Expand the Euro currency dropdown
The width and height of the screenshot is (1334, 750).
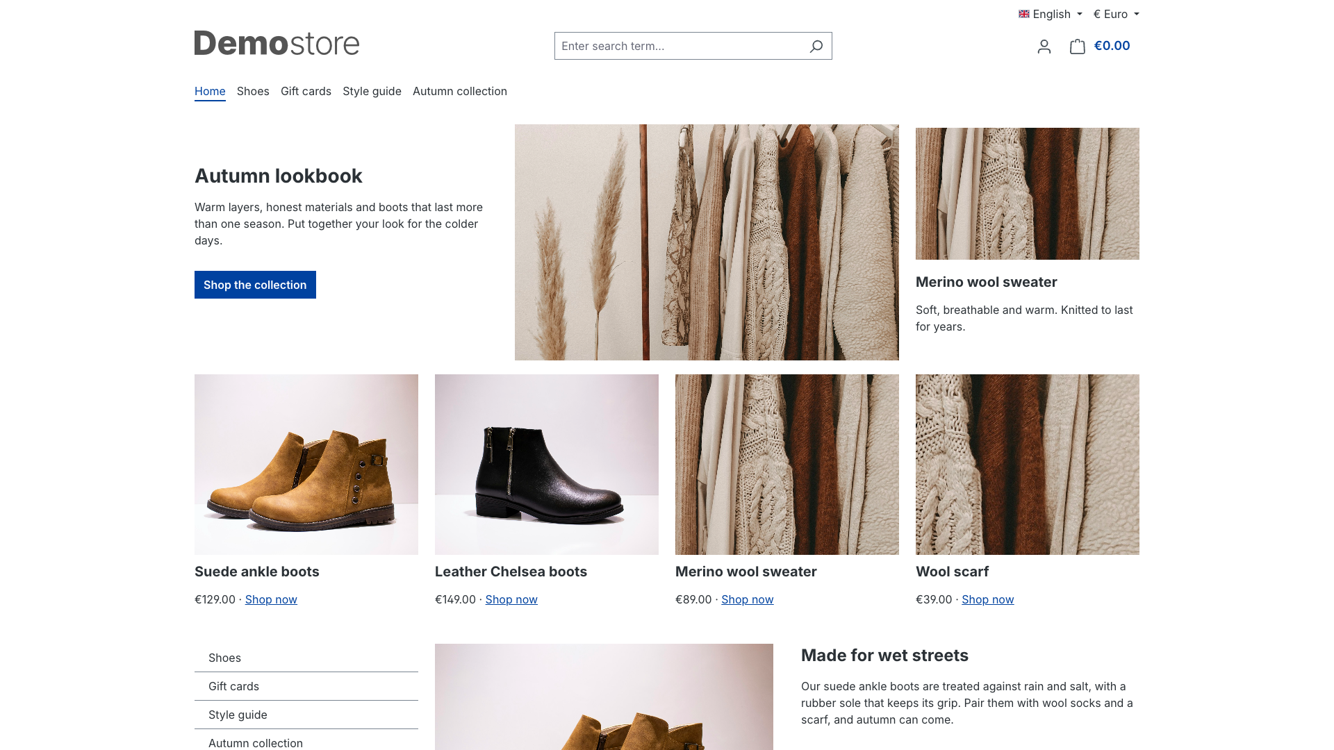(x=1116, y=14)
